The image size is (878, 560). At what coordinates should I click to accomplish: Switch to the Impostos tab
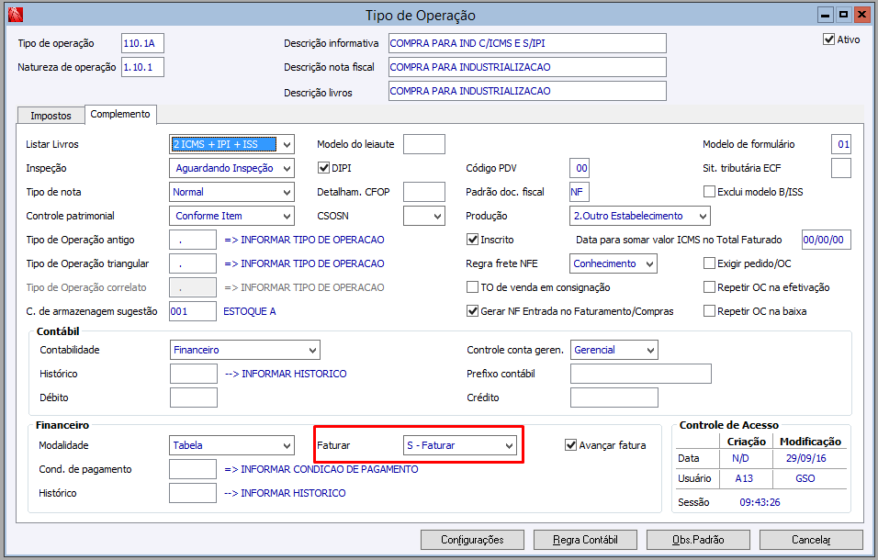[x=51, y=116]
